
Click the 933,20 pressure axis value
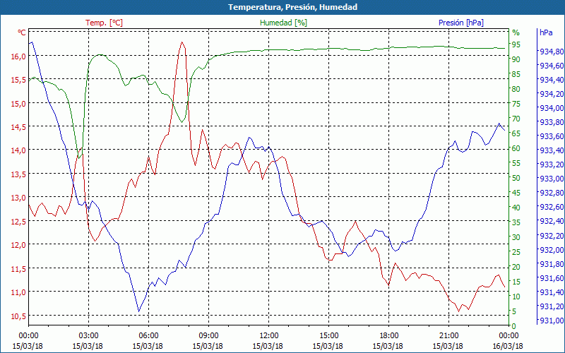click(x=552, y=164)
